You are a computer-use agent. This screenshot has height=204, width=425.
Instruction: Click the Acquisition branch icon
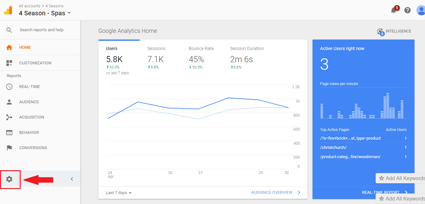click(9, 117)
